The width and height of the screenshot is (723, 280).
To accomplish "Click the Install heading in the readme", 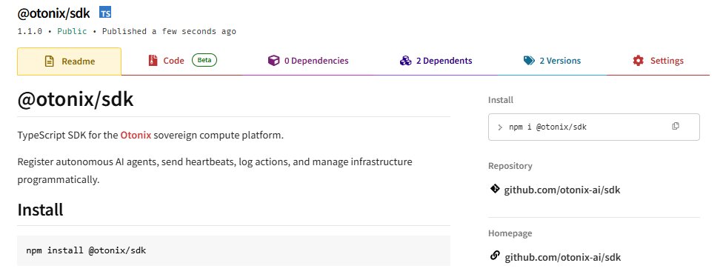I will click(x=40, y=210).
